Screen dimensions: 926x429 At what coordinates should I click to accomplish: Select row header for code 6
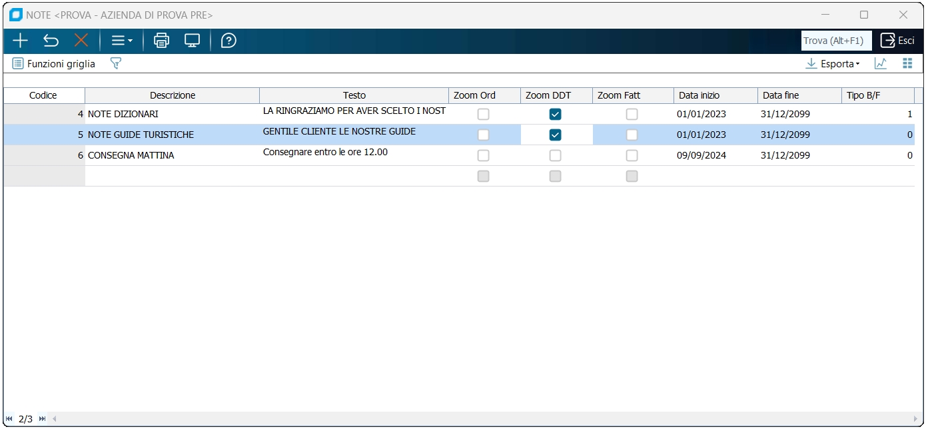44,155
